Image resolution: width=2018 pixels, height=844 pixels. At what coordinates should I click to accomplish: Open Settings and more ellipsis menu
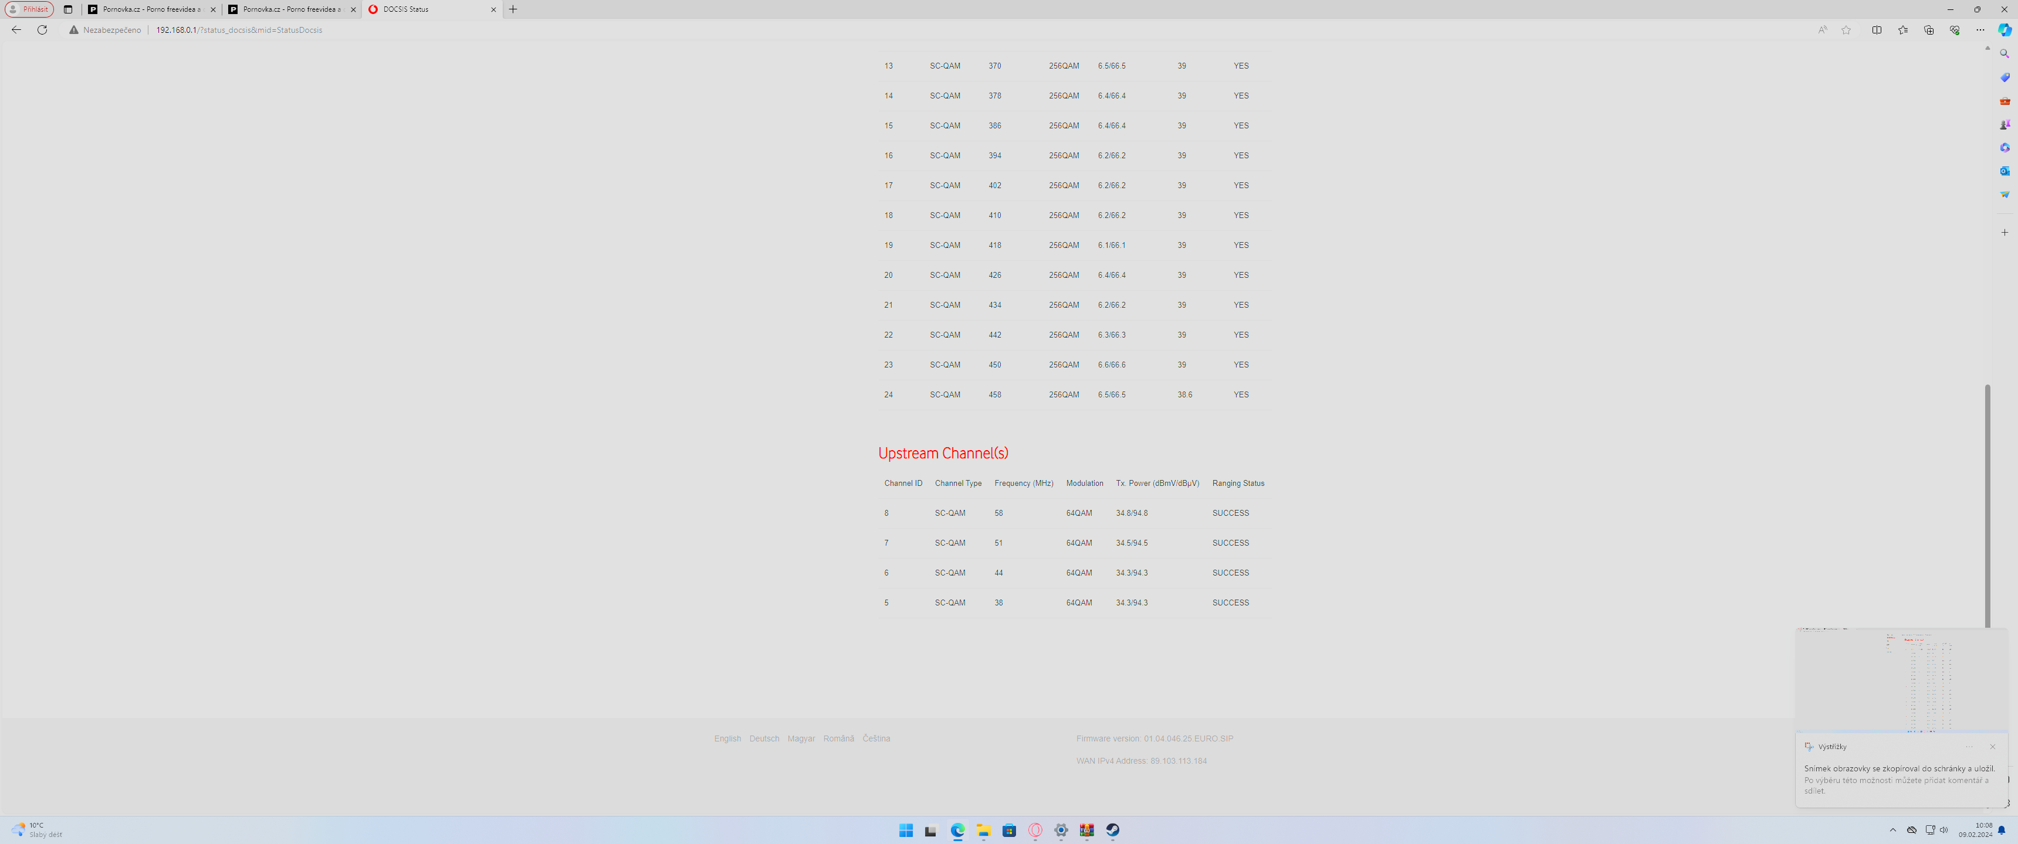[1980, 30]
